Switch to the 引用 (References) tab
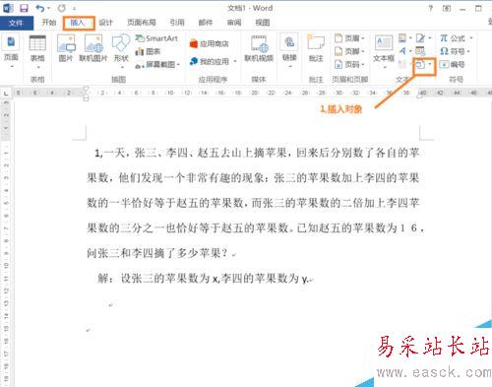The height and width of the screenshot is (387, 492). coord(177,23)
